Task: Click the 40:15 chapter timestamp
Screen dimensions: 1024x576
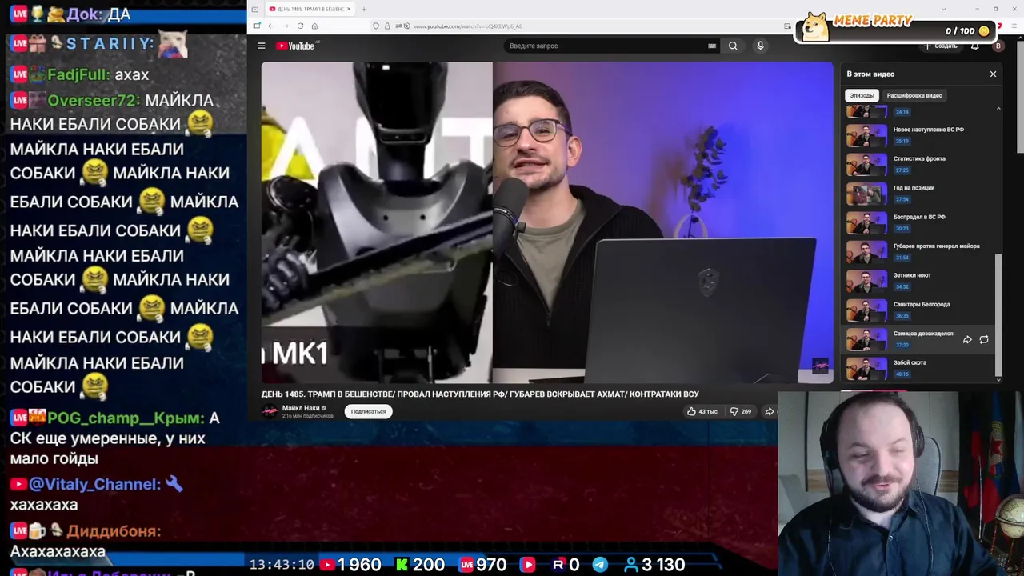Action: [902, 374]
